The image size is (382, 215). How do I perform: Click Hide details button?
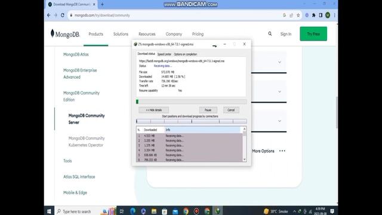154,110
